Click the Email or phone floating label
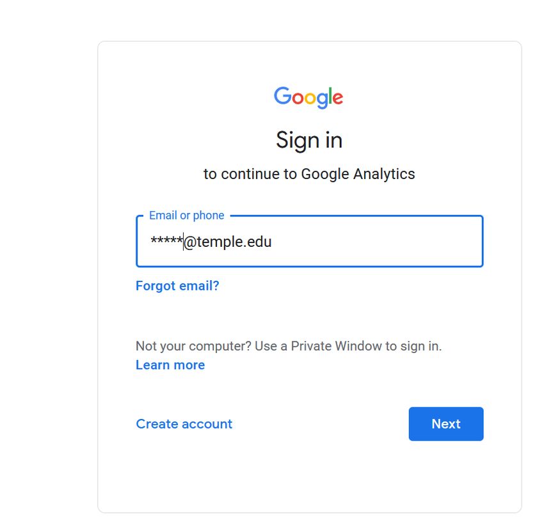This screenshot has height=527, width=544. pos(187,216)
